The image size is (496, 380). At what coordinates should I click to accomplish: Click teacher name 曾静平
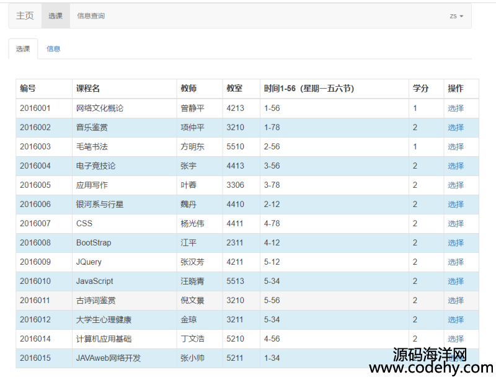[192, 108]
